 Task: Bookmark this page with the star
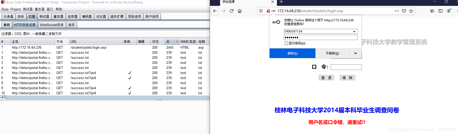click(411, 11)
